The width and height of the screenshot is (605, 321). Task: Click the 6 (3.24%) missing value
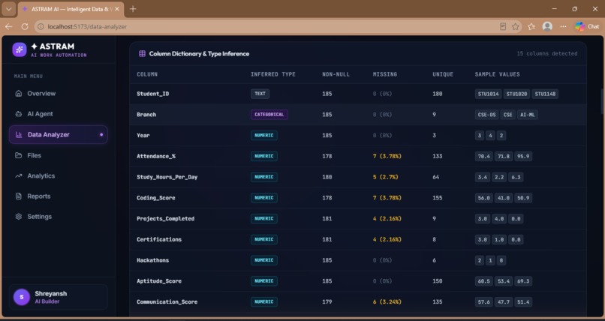click(x=387, y=301)
